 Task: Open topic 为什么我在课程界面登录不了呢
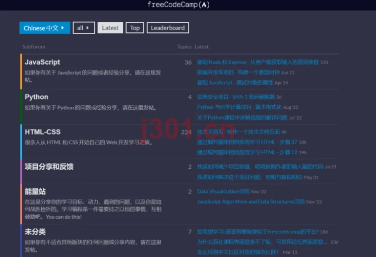click(262, 242)
